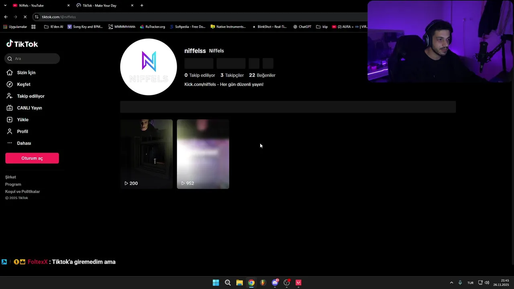Image resolution: width=514 pixels, height=289 pixels.
Task: Open the ChatGPT bookmark
Action: point(302,27)
